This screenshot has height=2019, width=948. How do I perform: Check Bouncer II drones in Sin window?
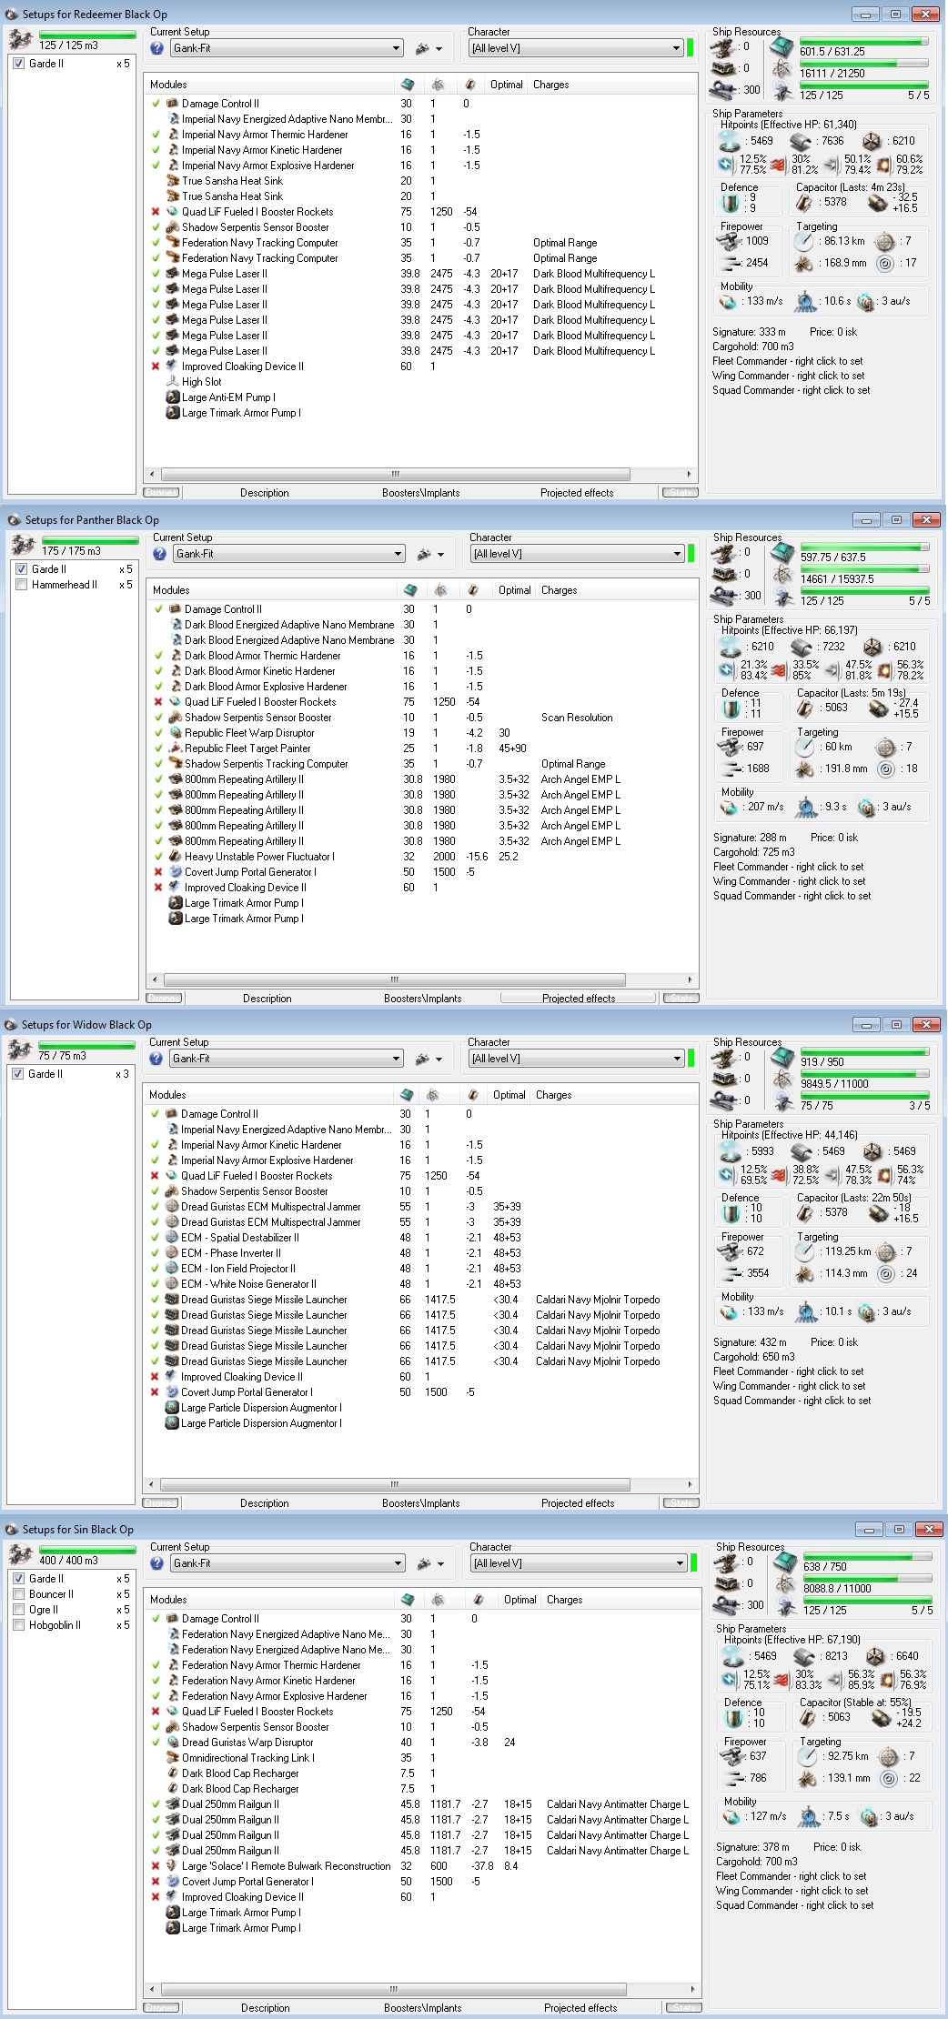pyautogui.click(x=18, y=1594)
